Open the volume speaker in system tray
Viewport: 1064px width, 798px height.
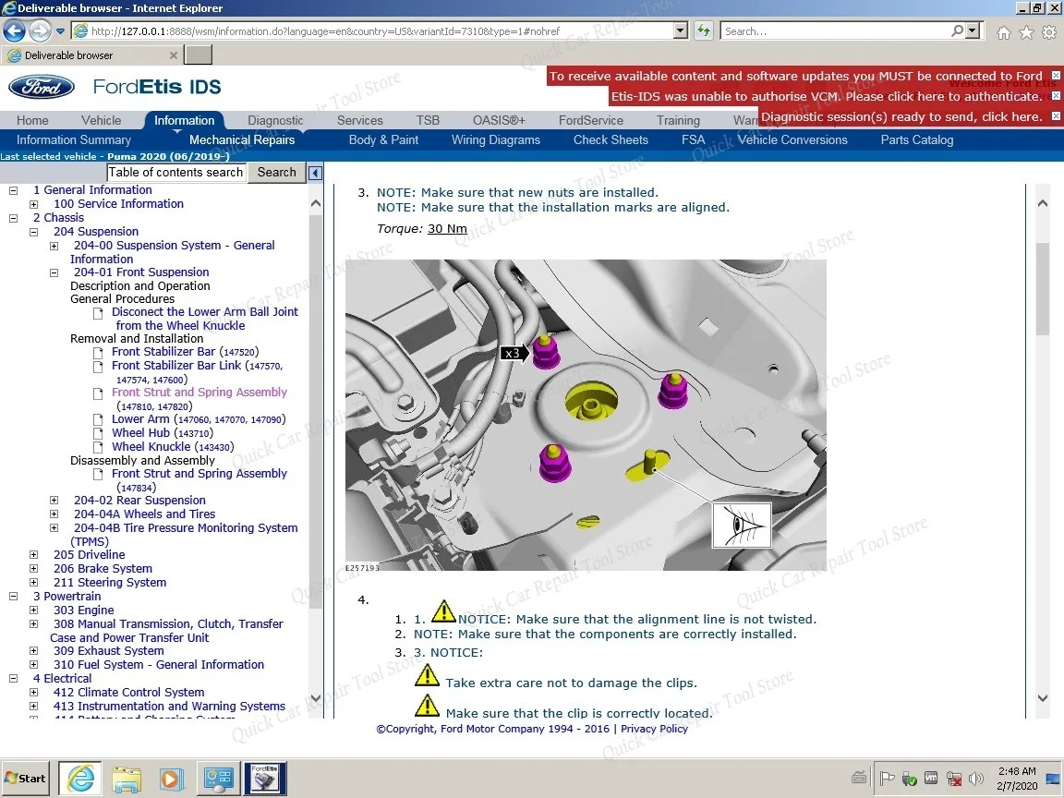click(x=975, y=779)
